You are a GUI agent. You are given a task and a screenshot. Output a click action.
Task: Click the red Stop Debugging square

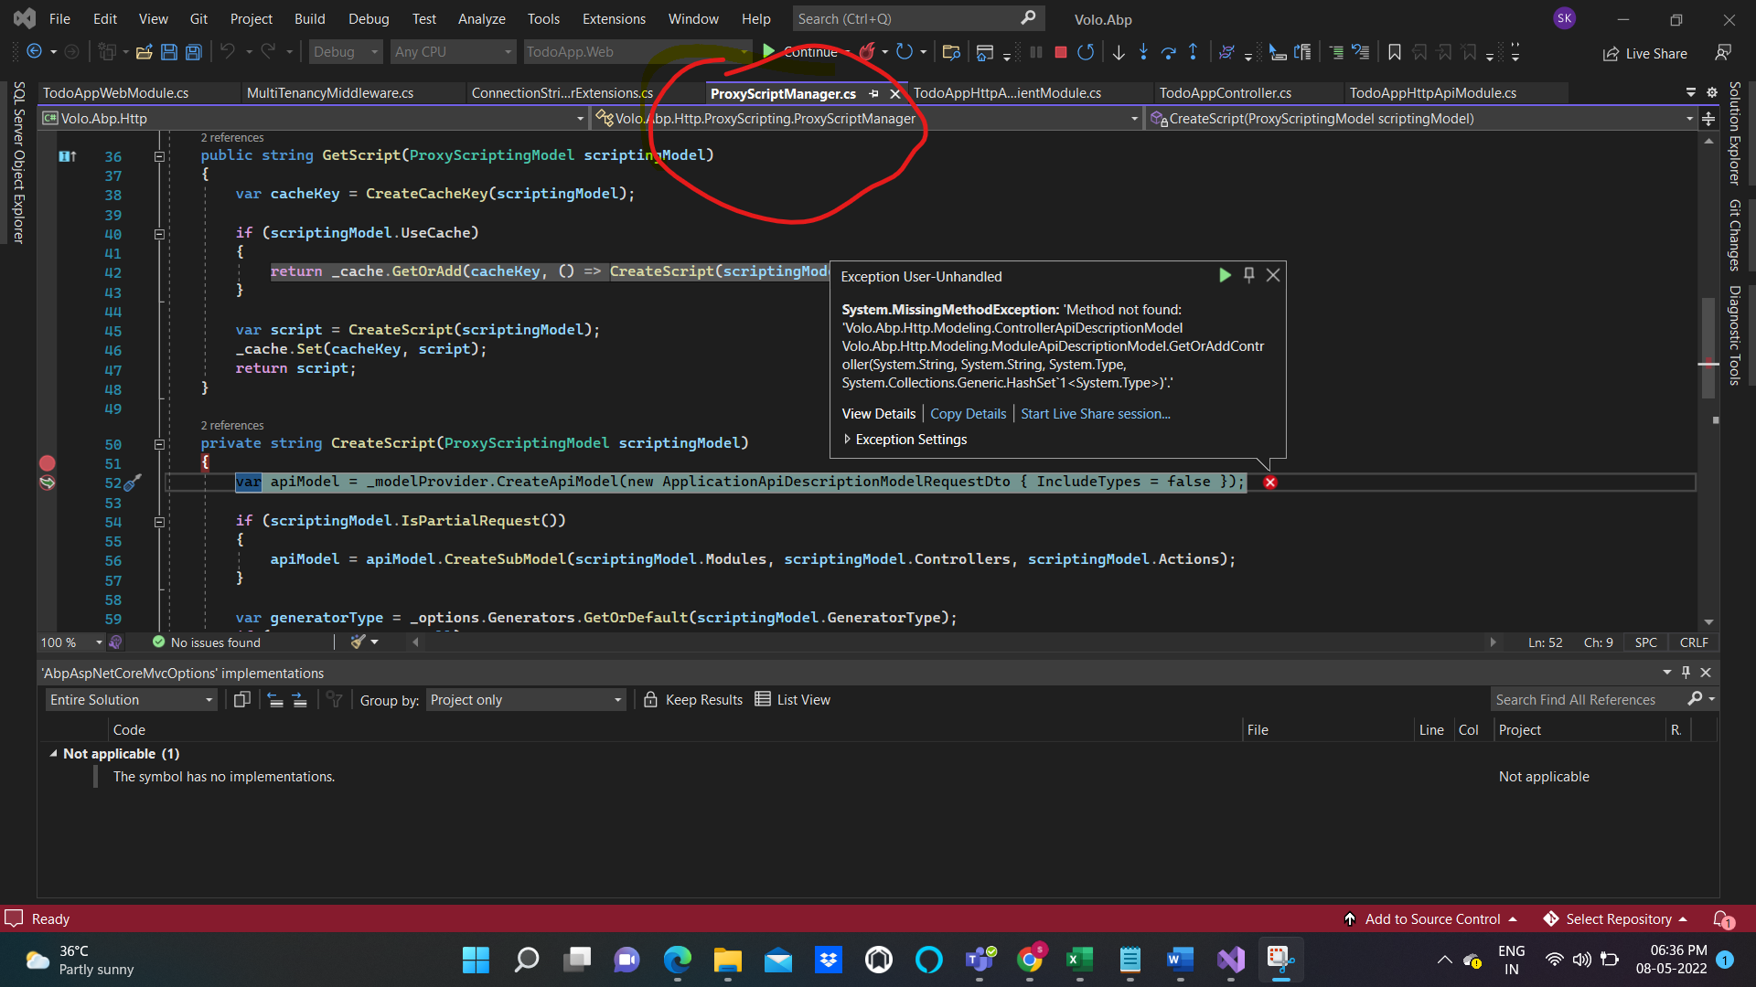click(1061, 52)
